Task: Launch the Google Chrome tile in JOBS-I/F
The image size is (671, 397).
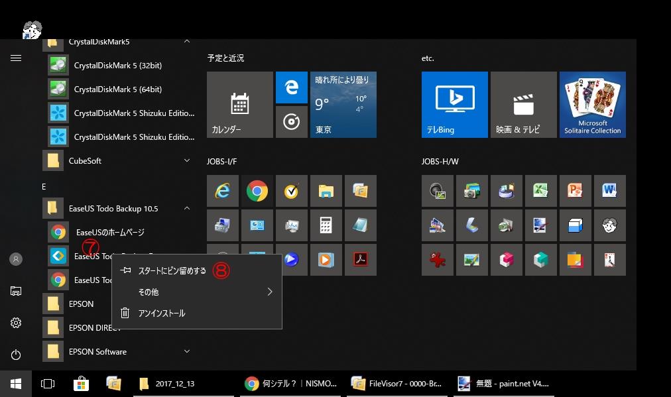Action: [x=257, y=191]
